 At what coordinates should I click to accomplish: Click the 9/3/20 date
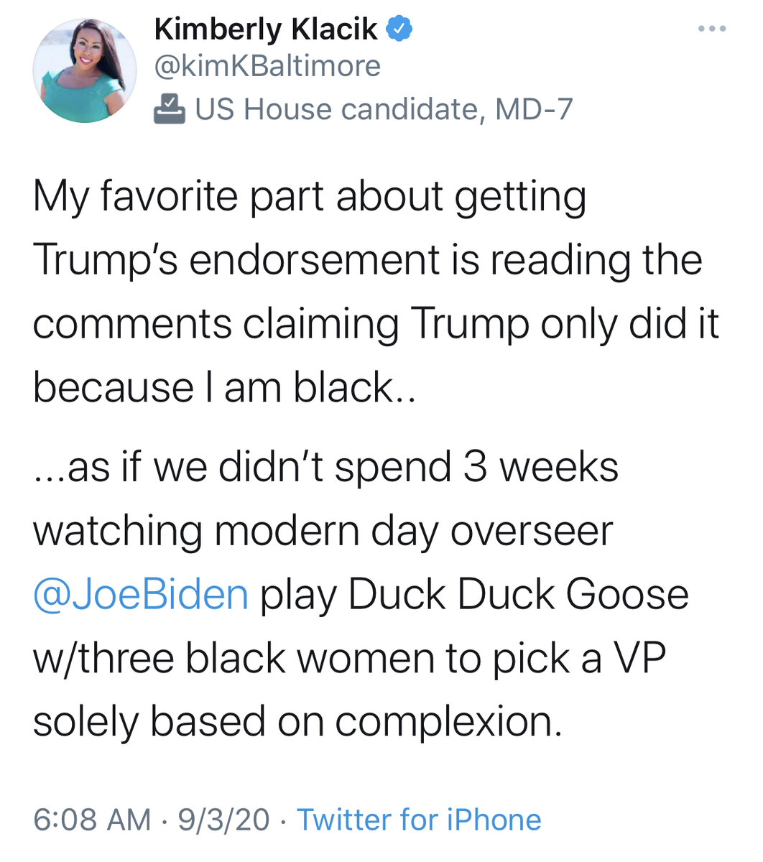click(x=223, y=820)
